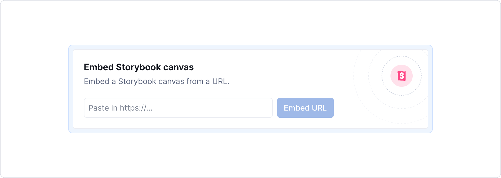Click the white 'S' letter inside the Storybook icon

402,76
